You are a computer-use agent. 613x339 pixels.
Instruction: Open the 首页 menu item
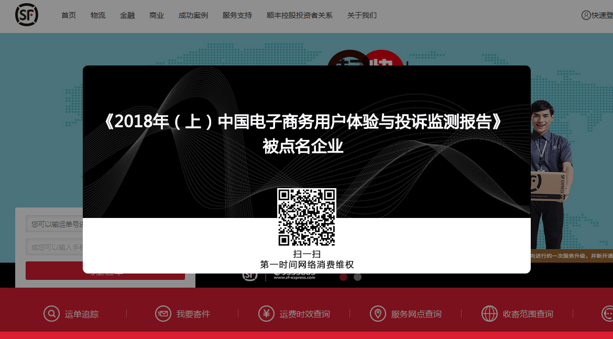click(69, 15)
